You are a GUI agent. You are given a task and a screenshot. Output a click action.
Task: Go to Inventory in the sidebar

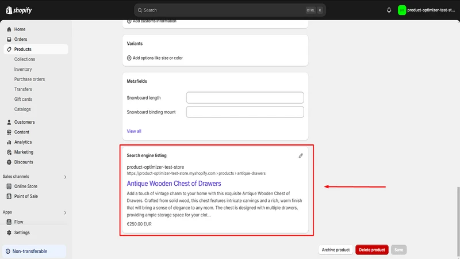[23, 69]
